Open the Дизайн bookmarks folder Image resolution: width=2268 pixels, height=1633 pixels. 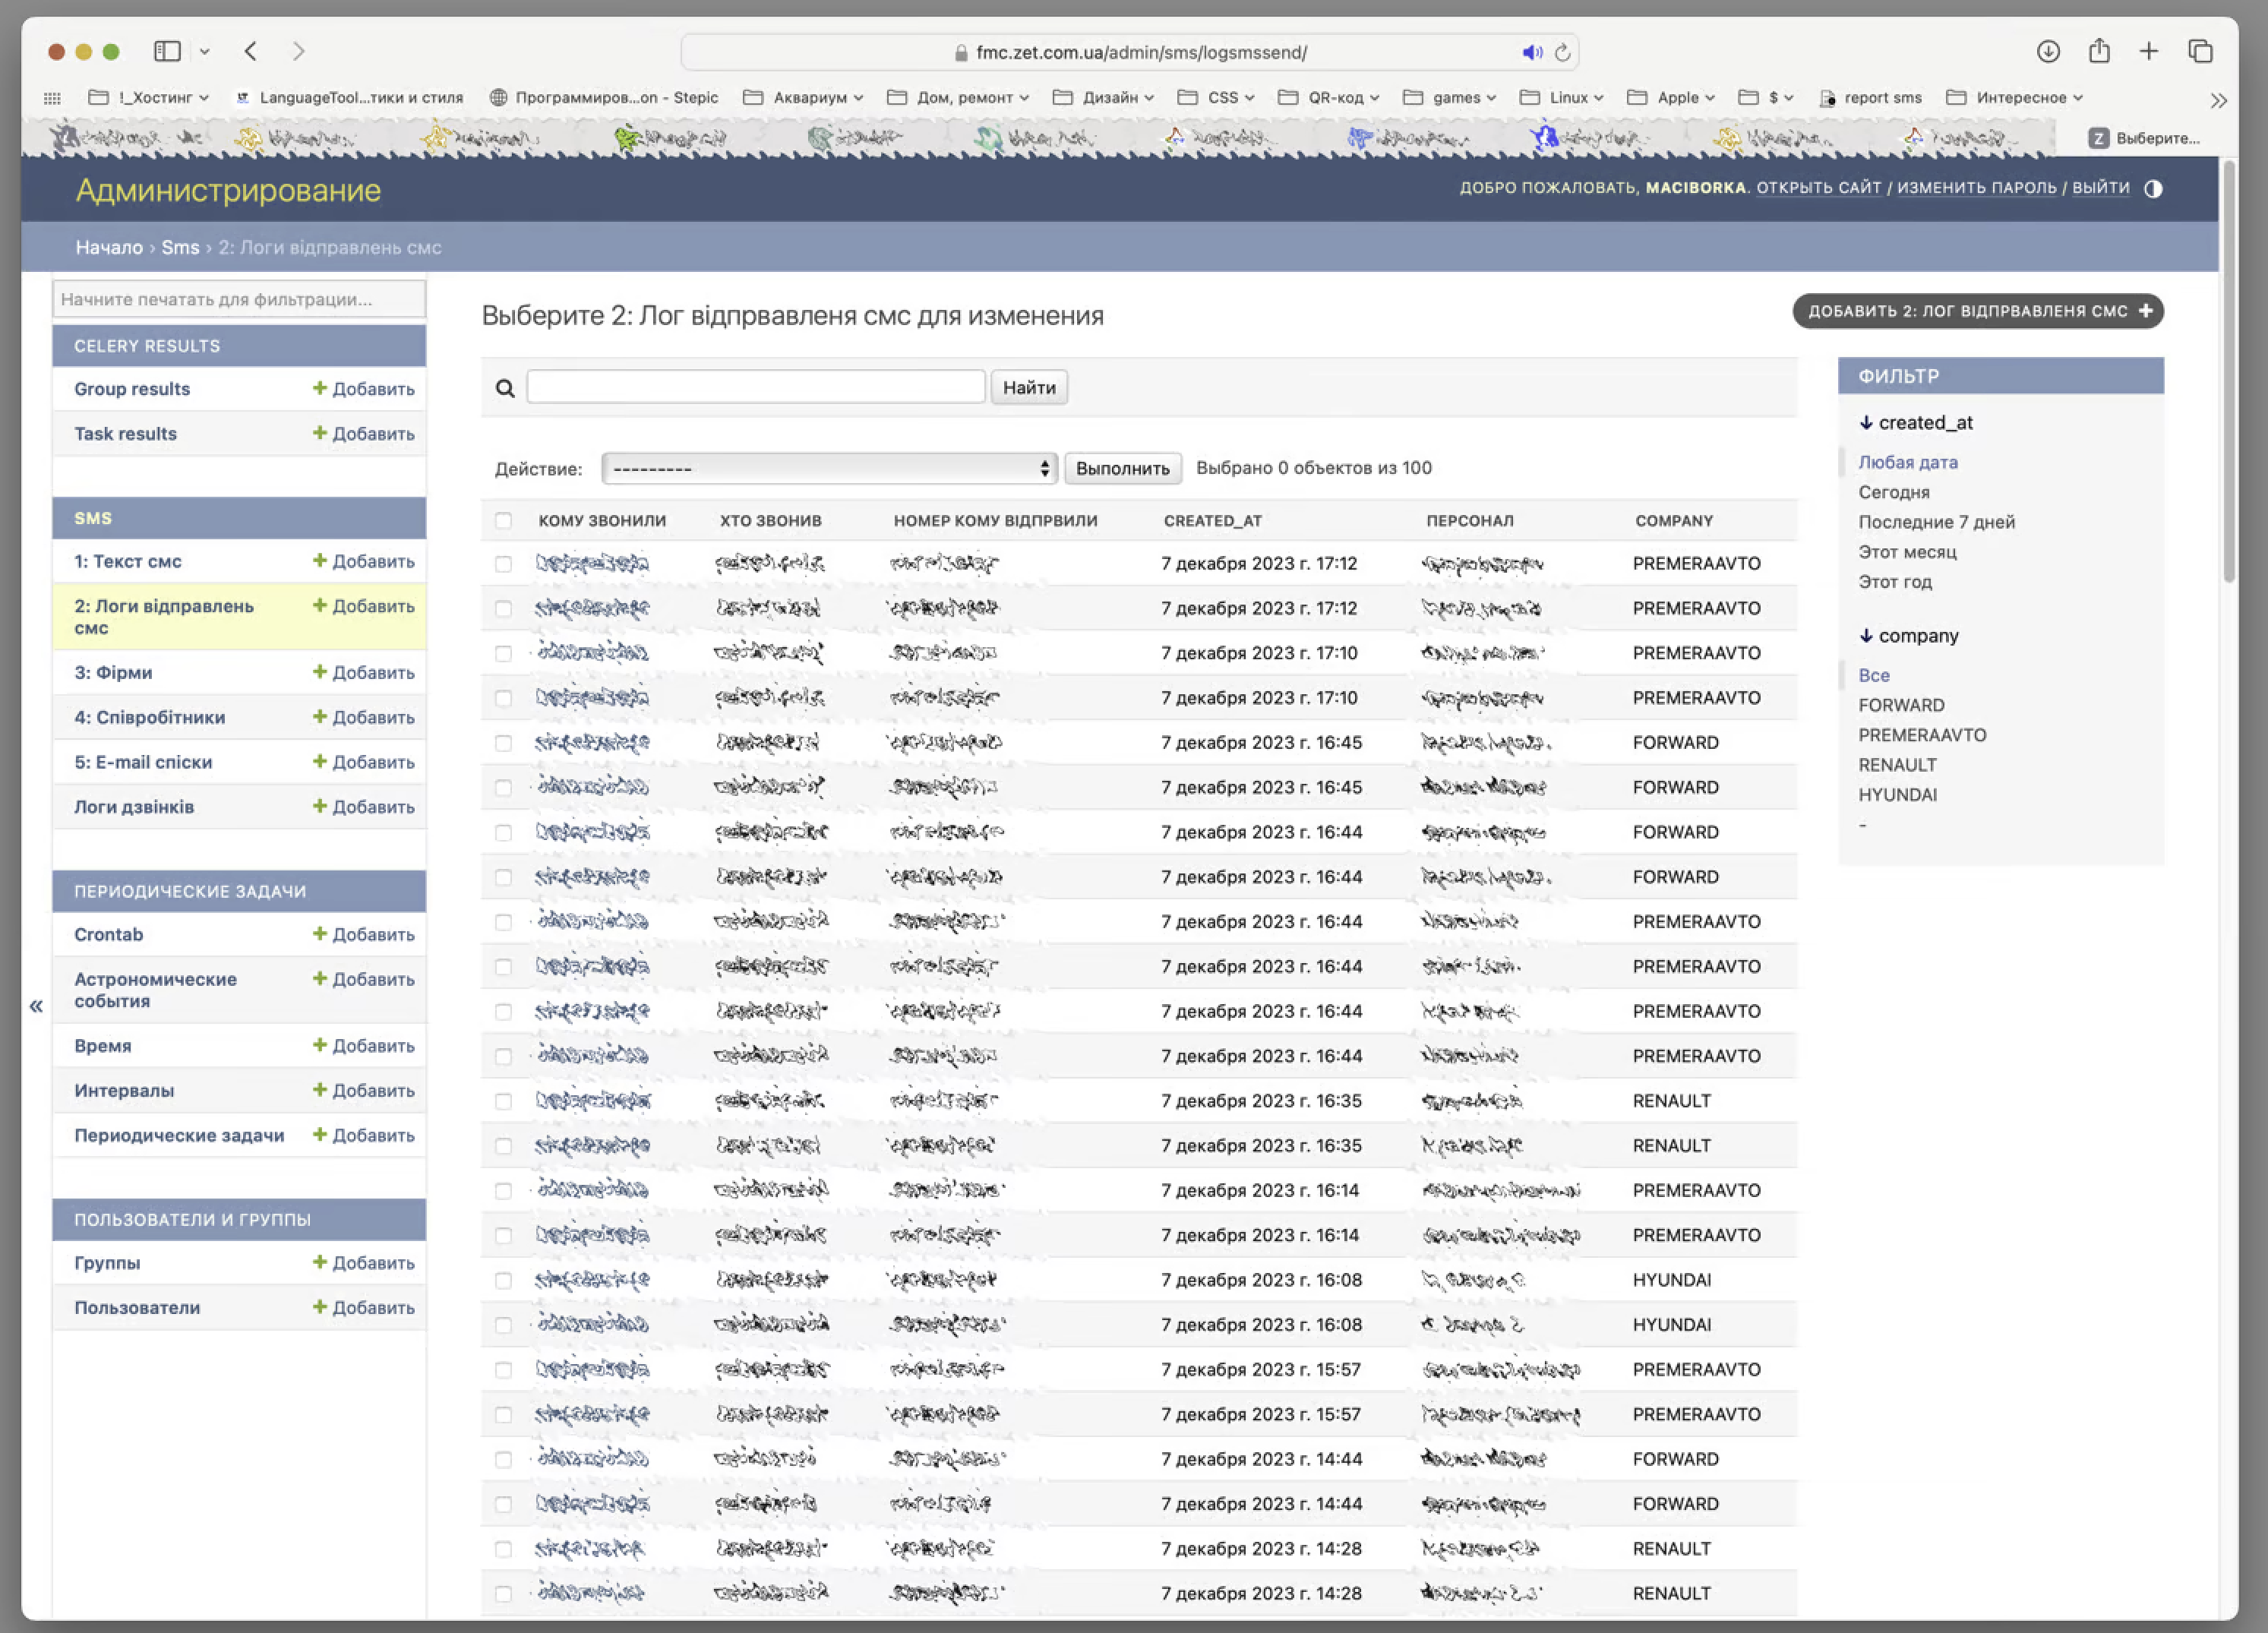tap(1103, 97)
